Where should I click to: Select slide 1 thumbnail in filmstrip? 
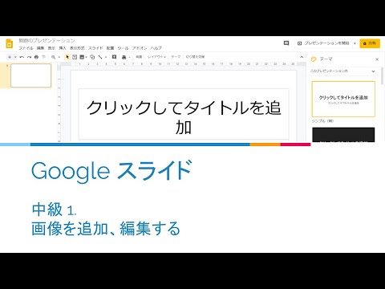[30, 75]
